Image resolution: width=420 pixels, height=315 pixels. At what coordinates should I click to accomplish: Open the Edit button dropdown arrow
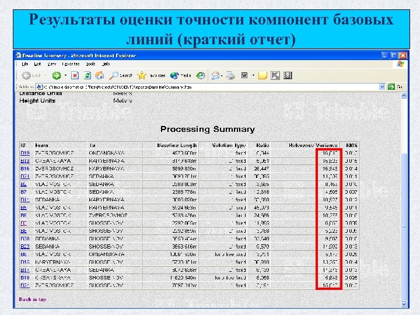[253, 75]
